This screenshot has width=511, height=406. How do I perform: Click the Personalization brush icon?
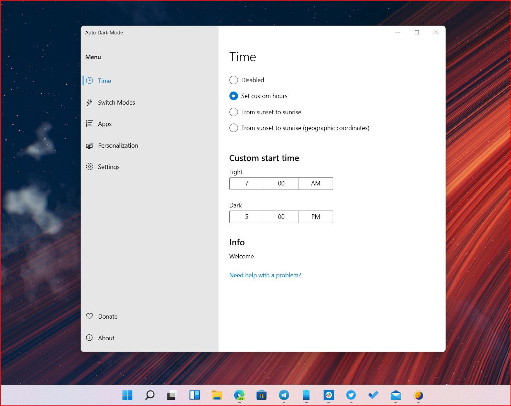pos(89,145)
